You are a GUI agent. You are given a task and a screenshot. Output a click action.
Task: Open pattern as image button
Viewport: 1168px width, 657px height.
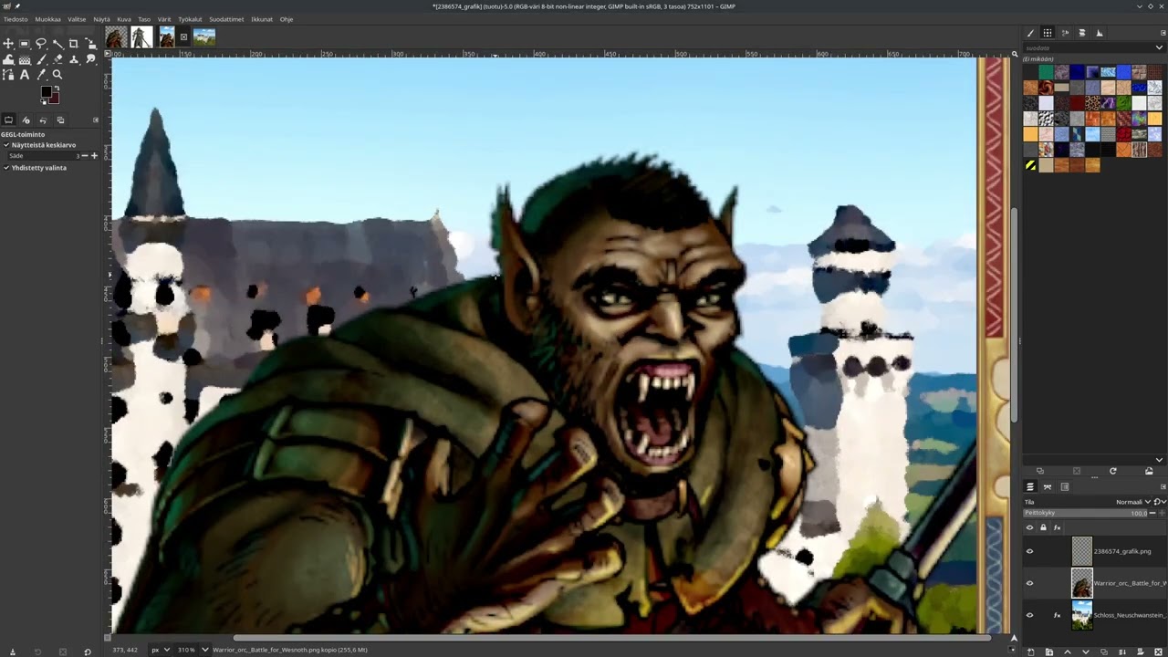click(x=1149, y=471)
